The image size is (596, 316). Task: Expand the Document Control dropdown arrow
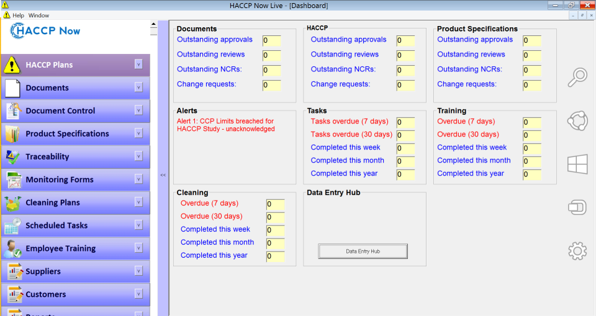(x=138, y=111)
